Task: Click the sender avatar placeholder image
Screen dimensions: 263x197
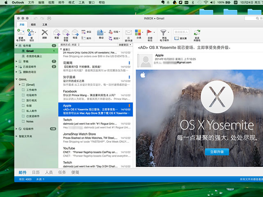Action: pos(145,60)
